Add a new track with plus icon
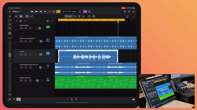 pos(16,21)
